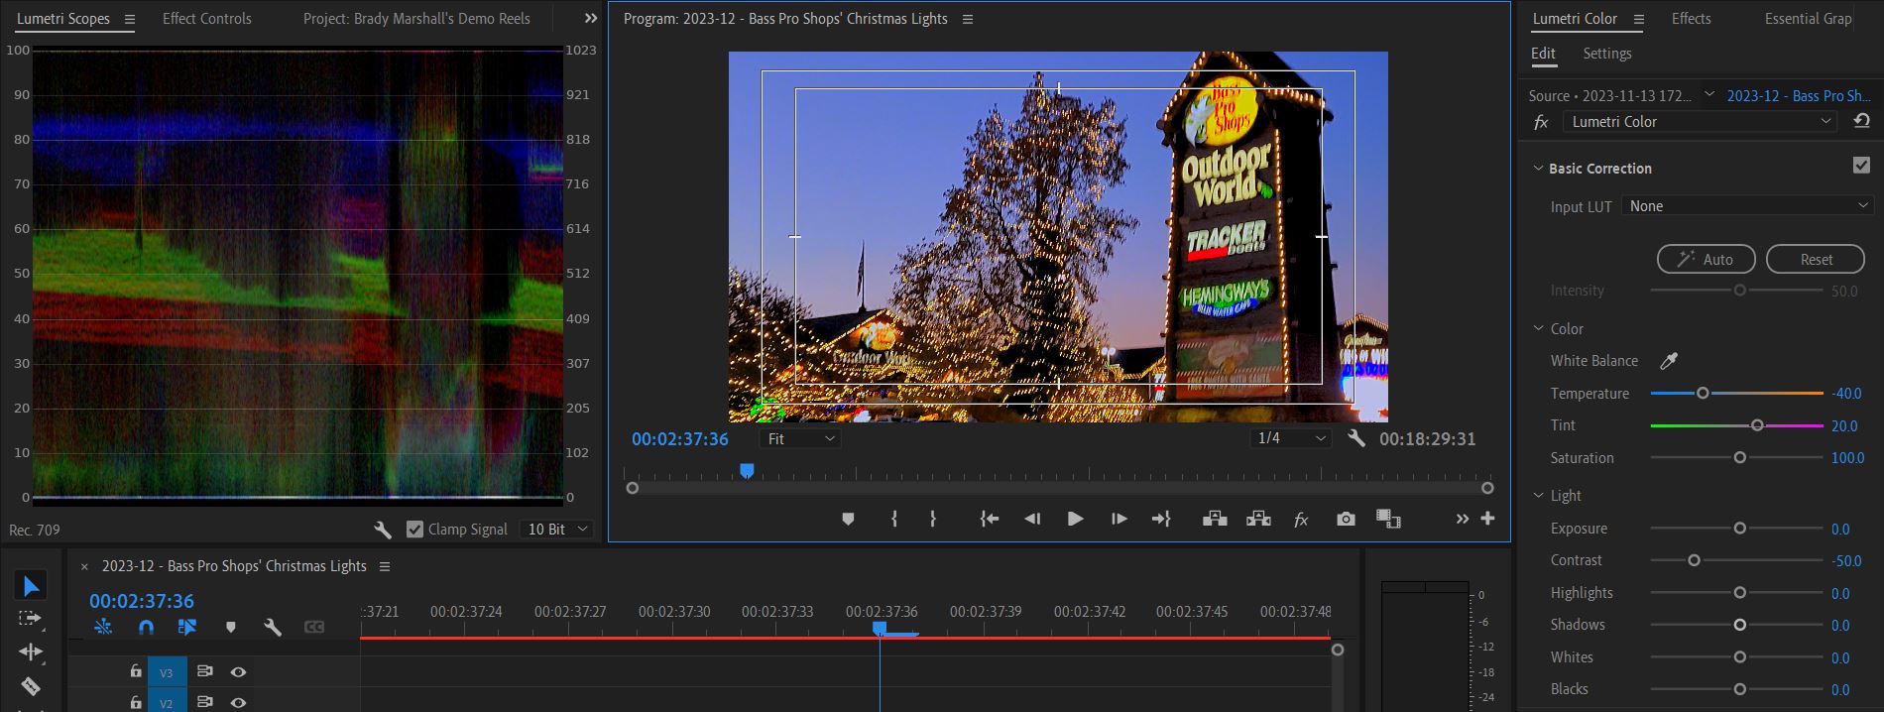Toggle global FX mute in monitor
Viewport: 1884px width, 712px height.
click(1301, 520)
